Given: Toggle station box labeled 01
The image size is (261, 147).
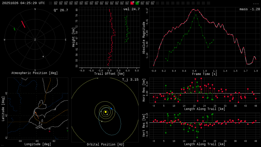Looking at the screenshot, I should coord(56,3).
